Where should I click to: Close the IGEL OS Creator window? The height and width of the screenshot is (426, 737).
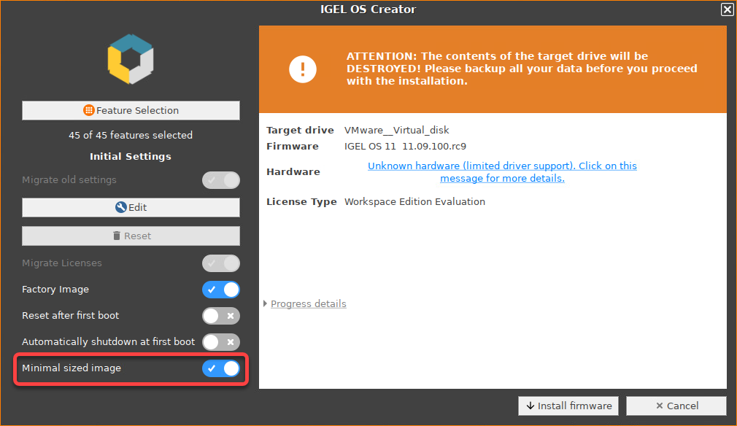727,9
